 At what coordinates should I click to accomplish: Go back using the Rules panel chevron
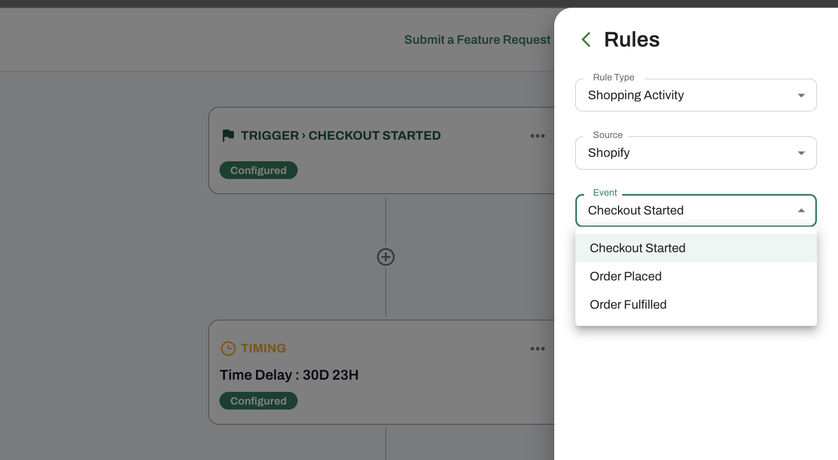(586, 39)
